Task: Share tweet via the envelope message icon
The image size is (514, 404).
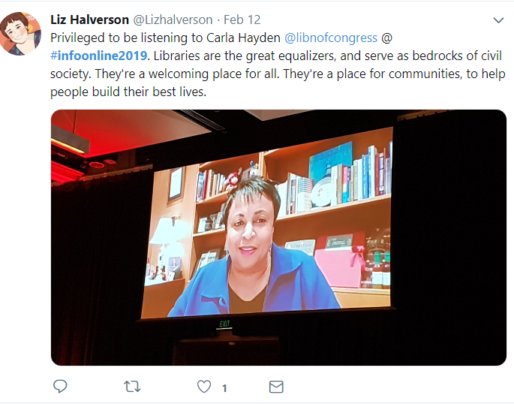Action: (x=276, y=387)
